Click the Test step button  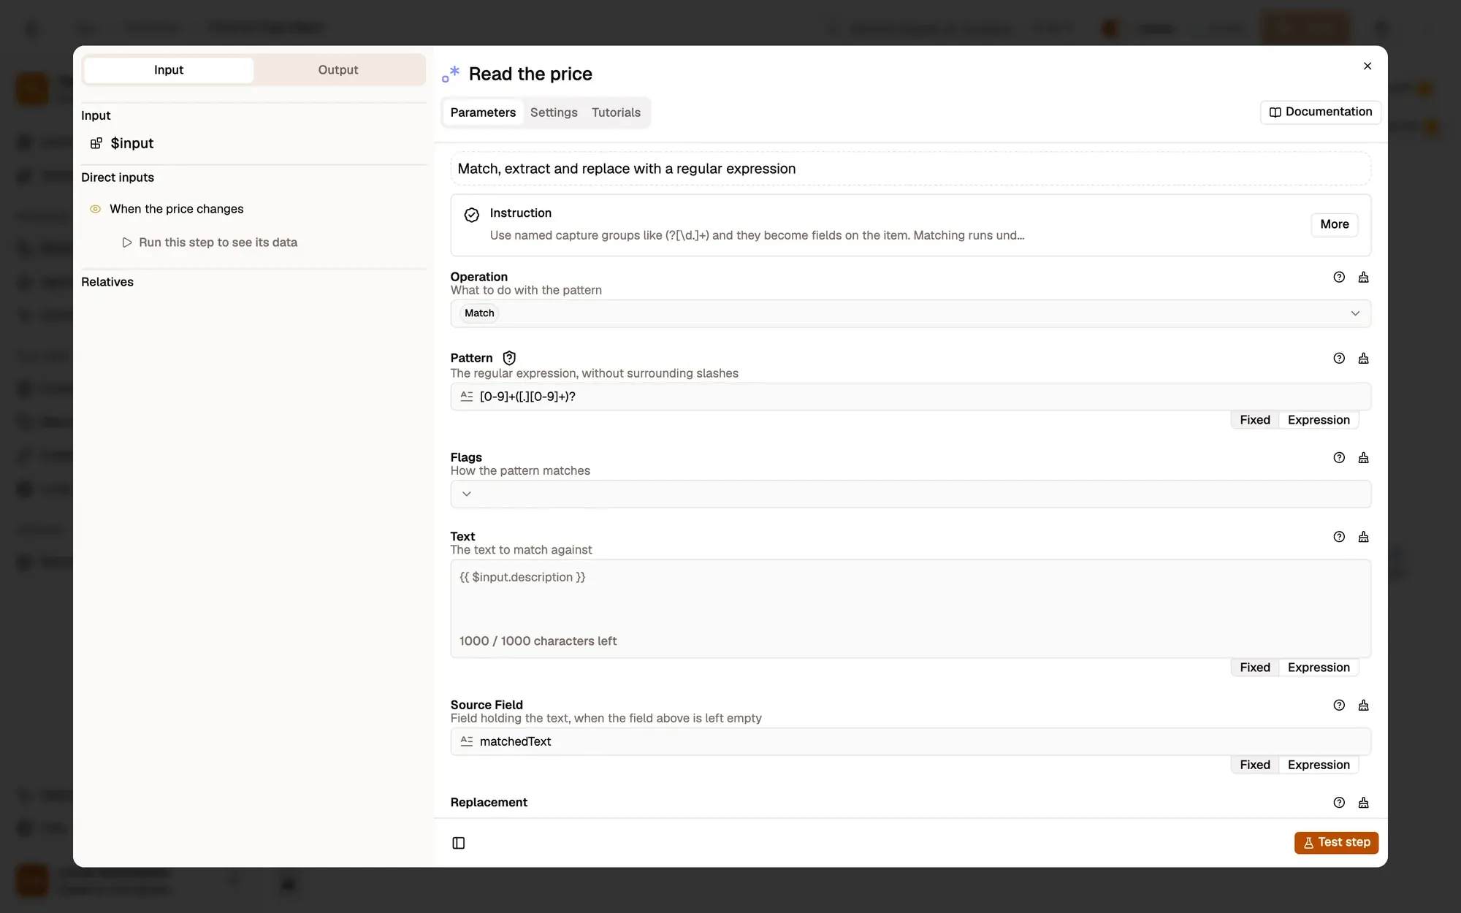click(x=1336, y=842)
